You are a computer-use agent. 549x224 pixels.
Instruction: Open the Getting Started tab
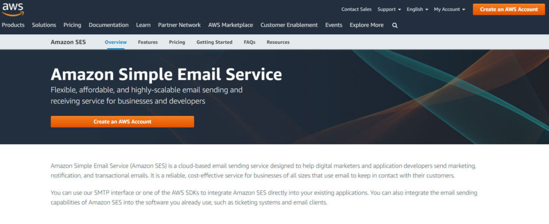pos(214,42)
